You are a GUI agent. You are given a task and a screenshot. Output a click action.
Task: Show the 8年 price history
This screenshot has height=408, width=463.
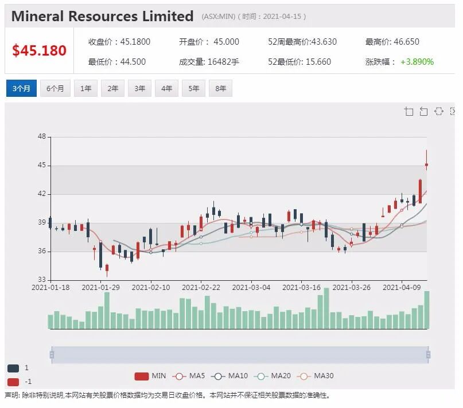click(220, 88)
